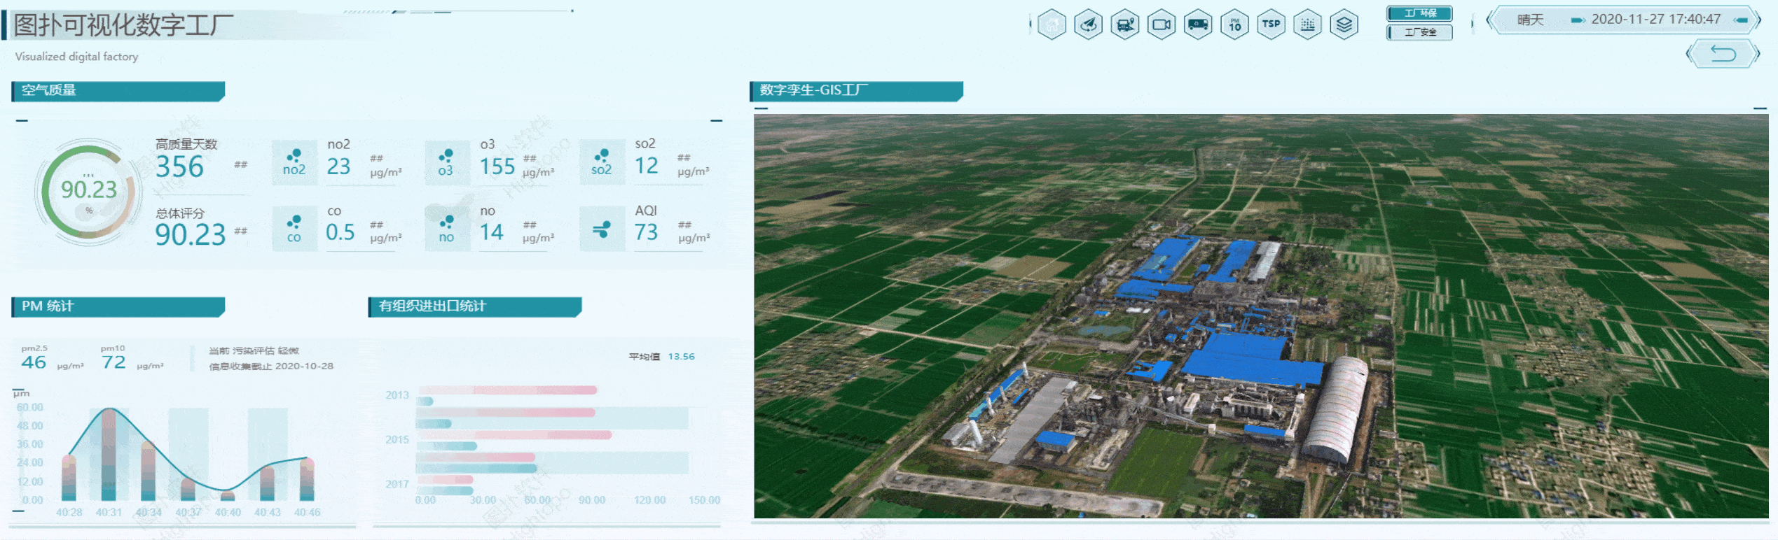Click the 空气质量 panel header
The width and height of the screenshot is (1778, 540).
coord(118,91)
